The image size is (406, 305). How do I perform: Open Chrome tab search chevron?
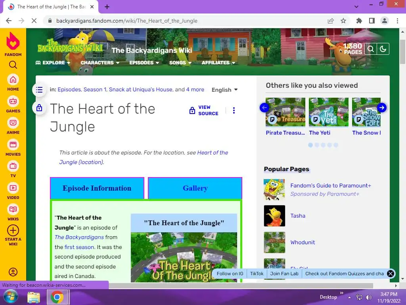(356, 7)
